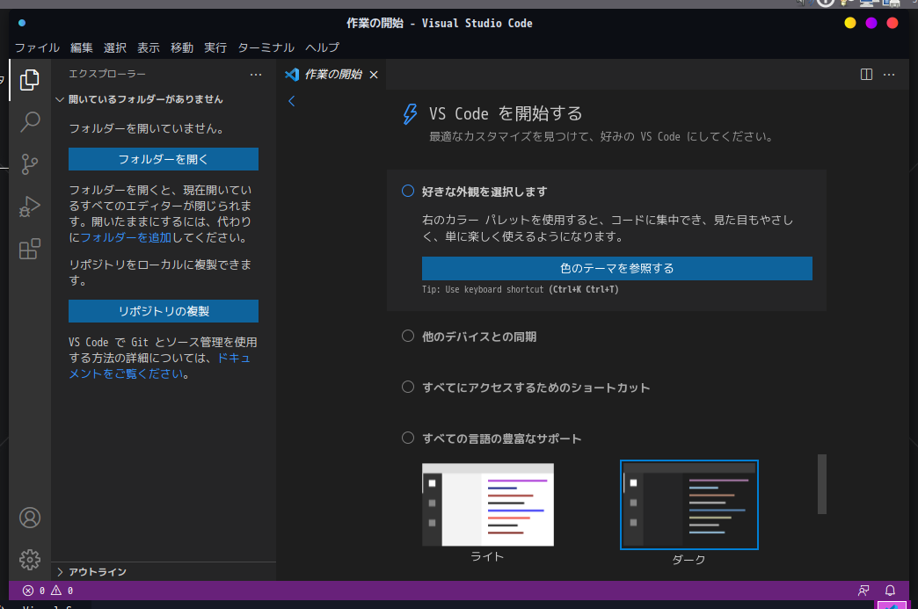Image resolution: width=918 pixels, height=609 pixels.
Task: Open the Manage gear icon
Action: coord(29,560)
